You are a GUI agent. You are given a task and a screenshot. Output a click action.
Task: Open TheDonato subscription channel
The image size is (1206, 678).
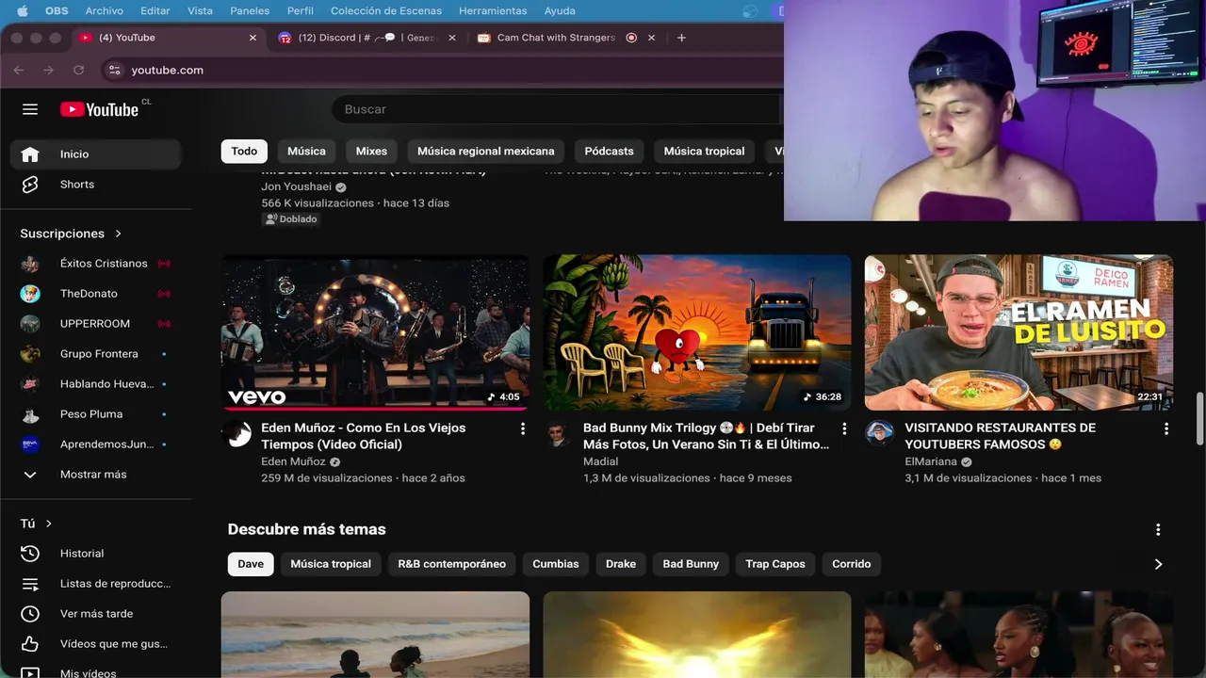95,294
